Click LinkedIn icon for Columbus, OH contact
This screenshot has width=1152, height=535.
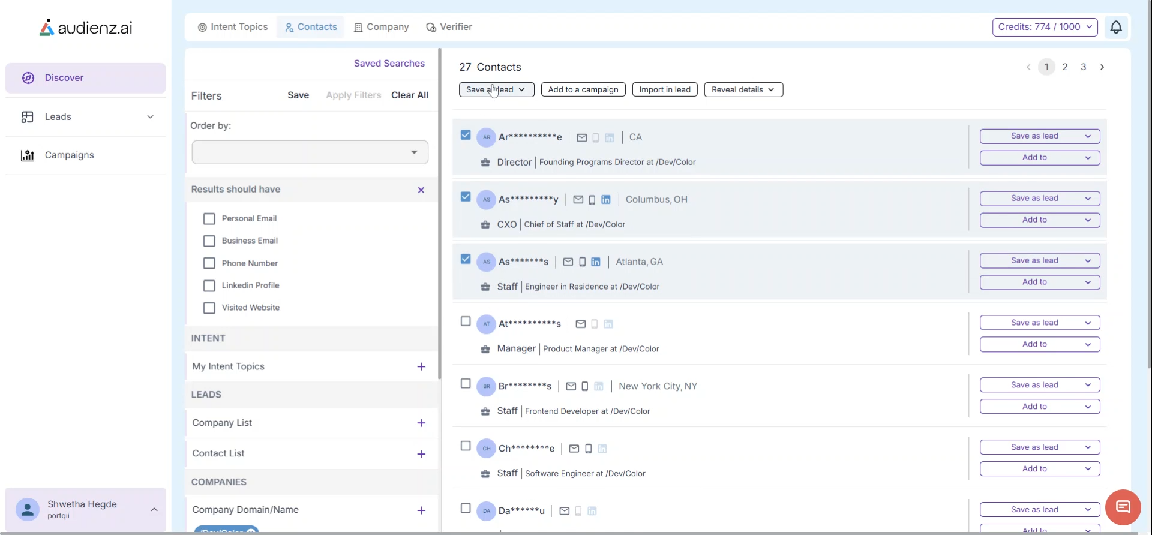click(606, 200)
